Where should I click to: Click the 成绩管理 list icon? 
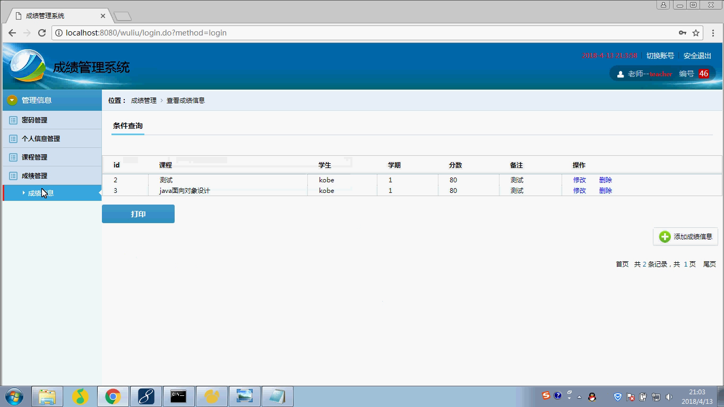(x=13, y=176)
